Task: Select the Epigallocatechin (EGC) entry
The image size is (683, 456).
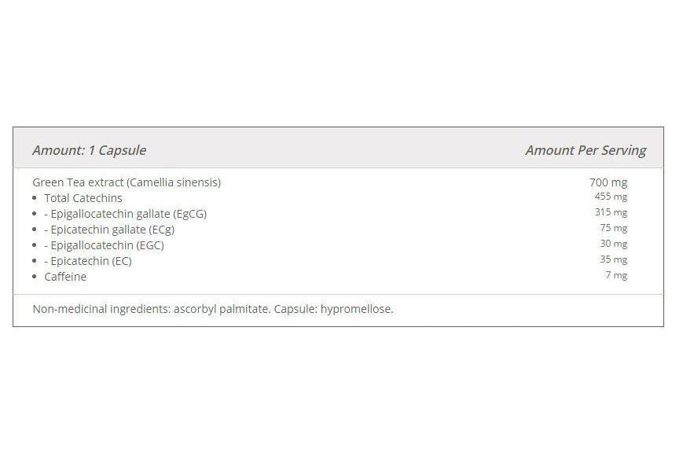Action: (107, 245)
